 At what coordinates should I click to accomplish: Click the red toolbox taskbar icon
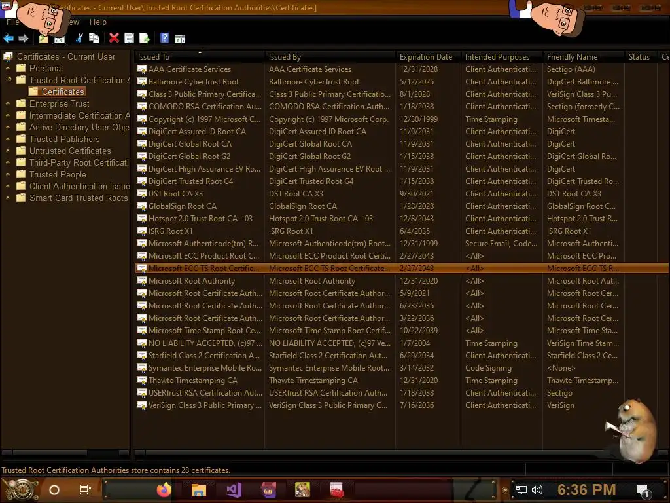pyautogui.click(x=337, y=490)
